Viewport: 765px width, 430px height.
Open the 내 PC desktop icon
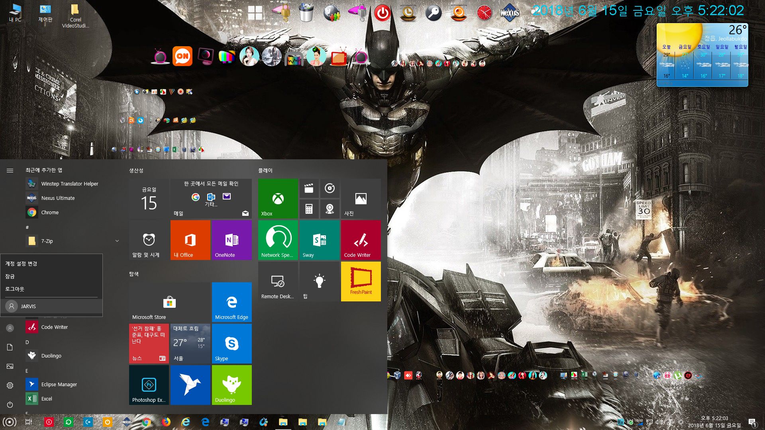15,13
